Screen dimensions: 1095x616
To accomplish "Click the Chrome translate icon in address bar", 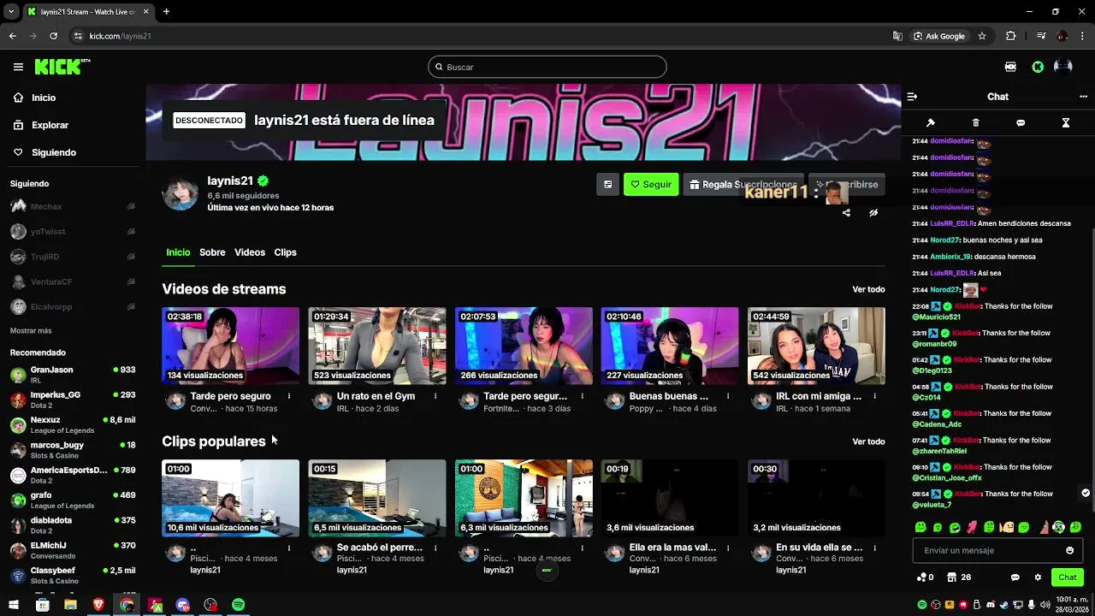I will (x=897, y=36).
